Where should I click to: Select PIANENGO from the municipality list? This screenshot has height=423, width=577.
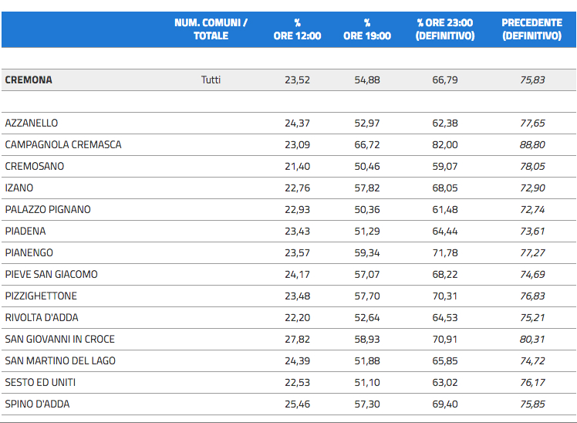[x=29, y=252]
